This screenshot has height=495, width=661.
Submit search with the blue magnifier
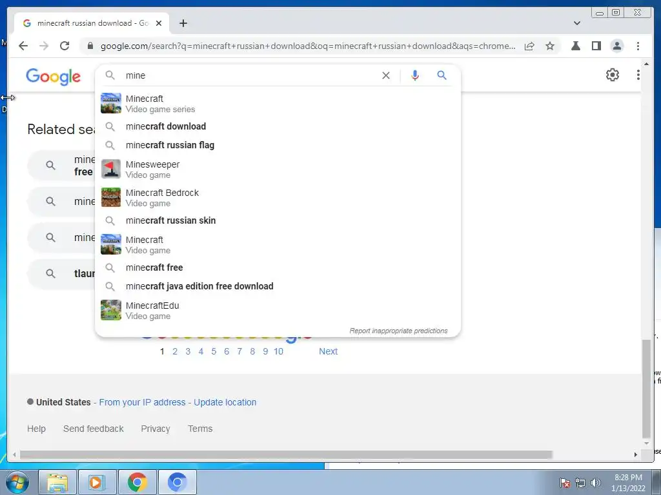(442, 75)
